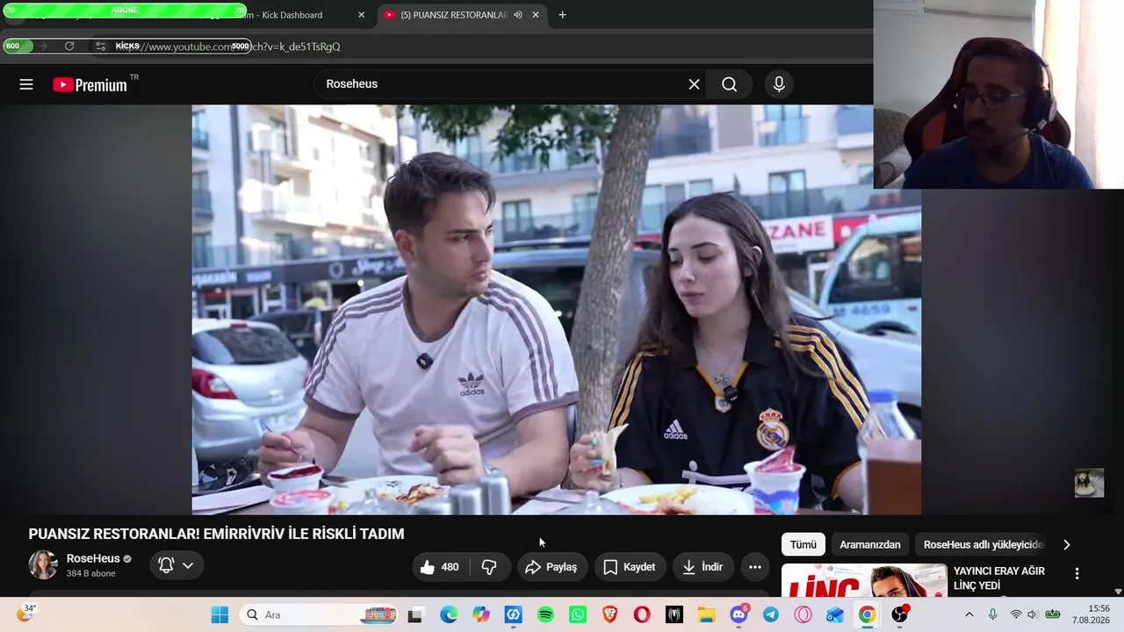This screenshot has width=1124, height=632.
Task: Run search with the magnifier button
Action: pyautogui.click(x=729, y=84)
